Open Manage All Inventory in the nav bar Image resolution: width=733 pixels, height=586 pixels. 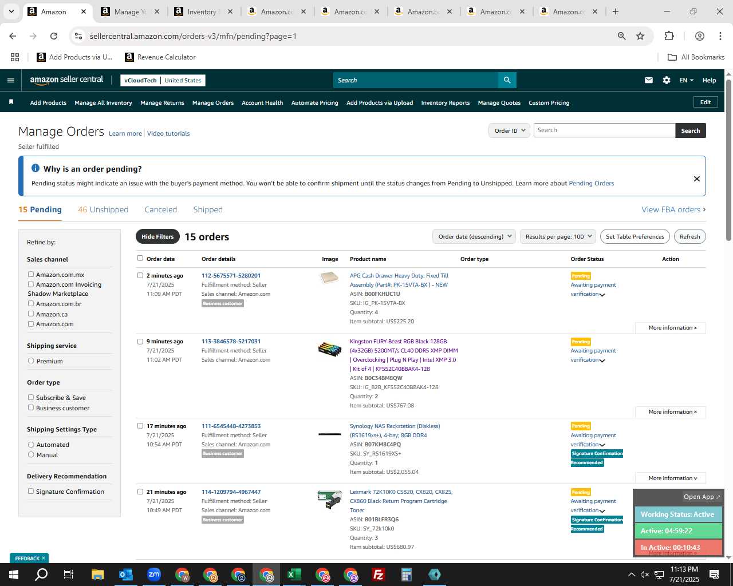pyautogui.click(x=103, y=102)
